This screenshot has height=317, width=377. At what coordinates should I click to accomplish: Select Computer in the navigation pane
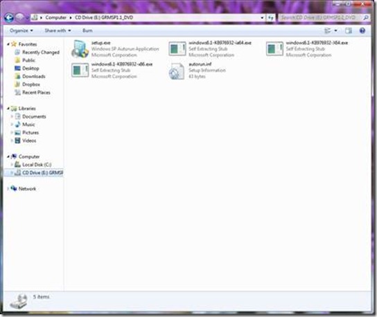pyautogui.click(x=29, y=157)
